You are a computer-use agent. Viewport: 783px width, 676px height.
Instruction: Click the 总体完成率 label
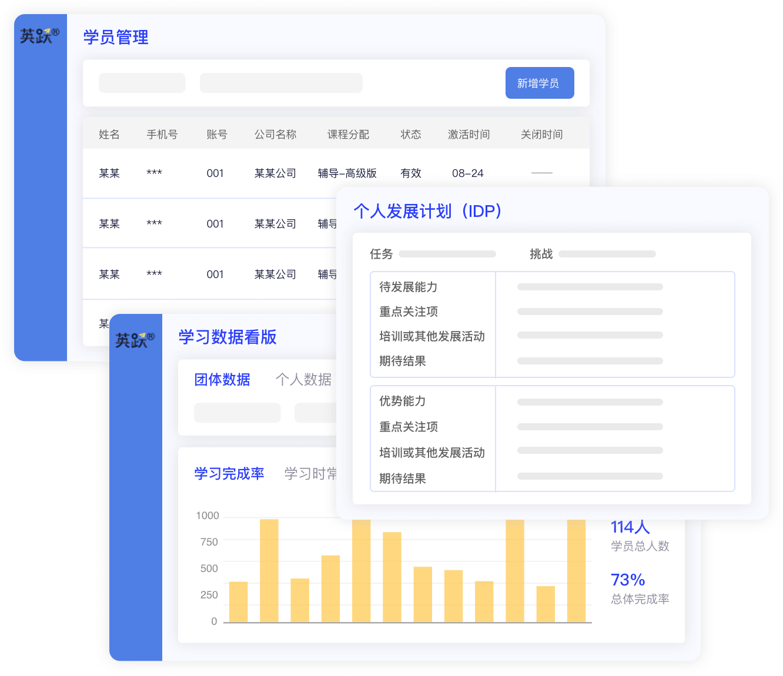pos(640,599)
